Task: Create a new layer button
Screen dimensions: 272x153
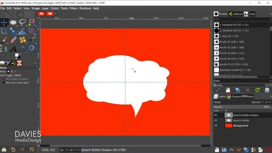Action: 217,150
